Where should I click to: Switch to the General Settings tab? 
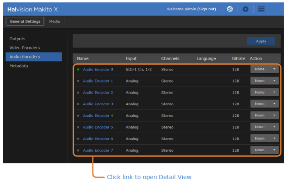[25, 21]
